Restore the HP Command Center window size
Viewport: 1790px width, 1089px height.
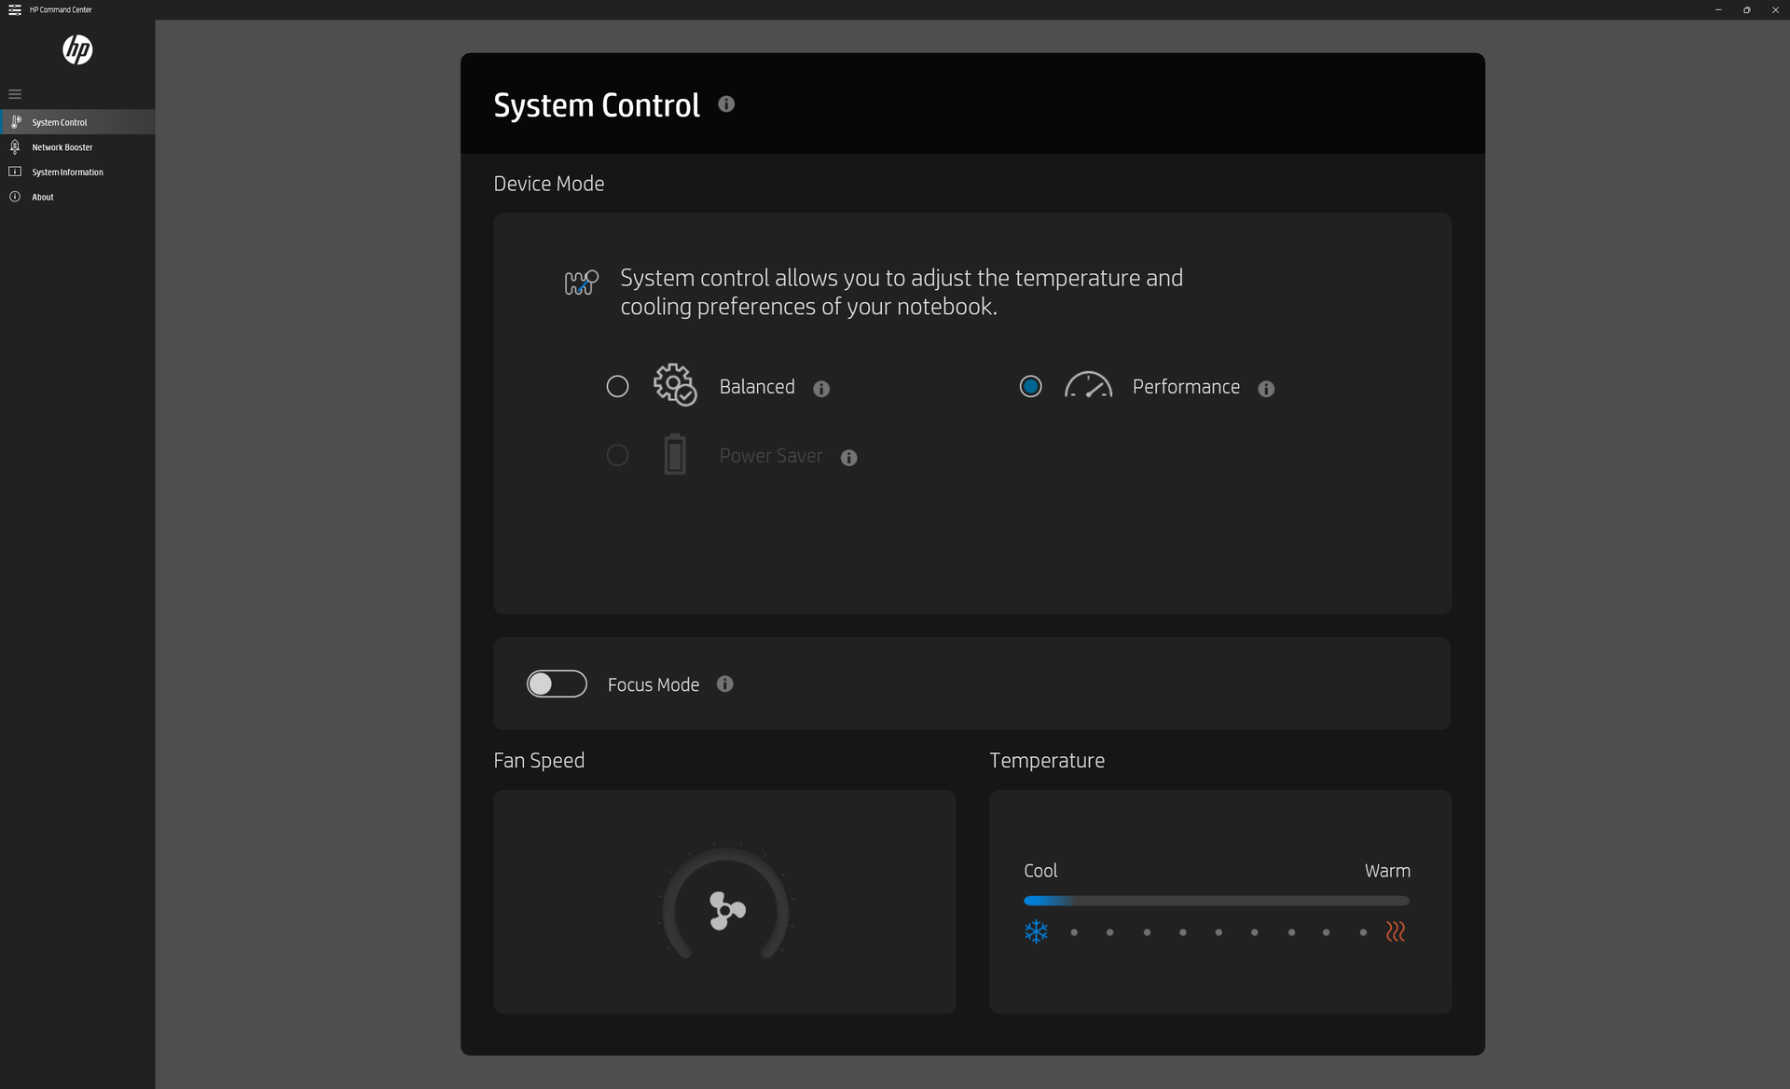1747,9
